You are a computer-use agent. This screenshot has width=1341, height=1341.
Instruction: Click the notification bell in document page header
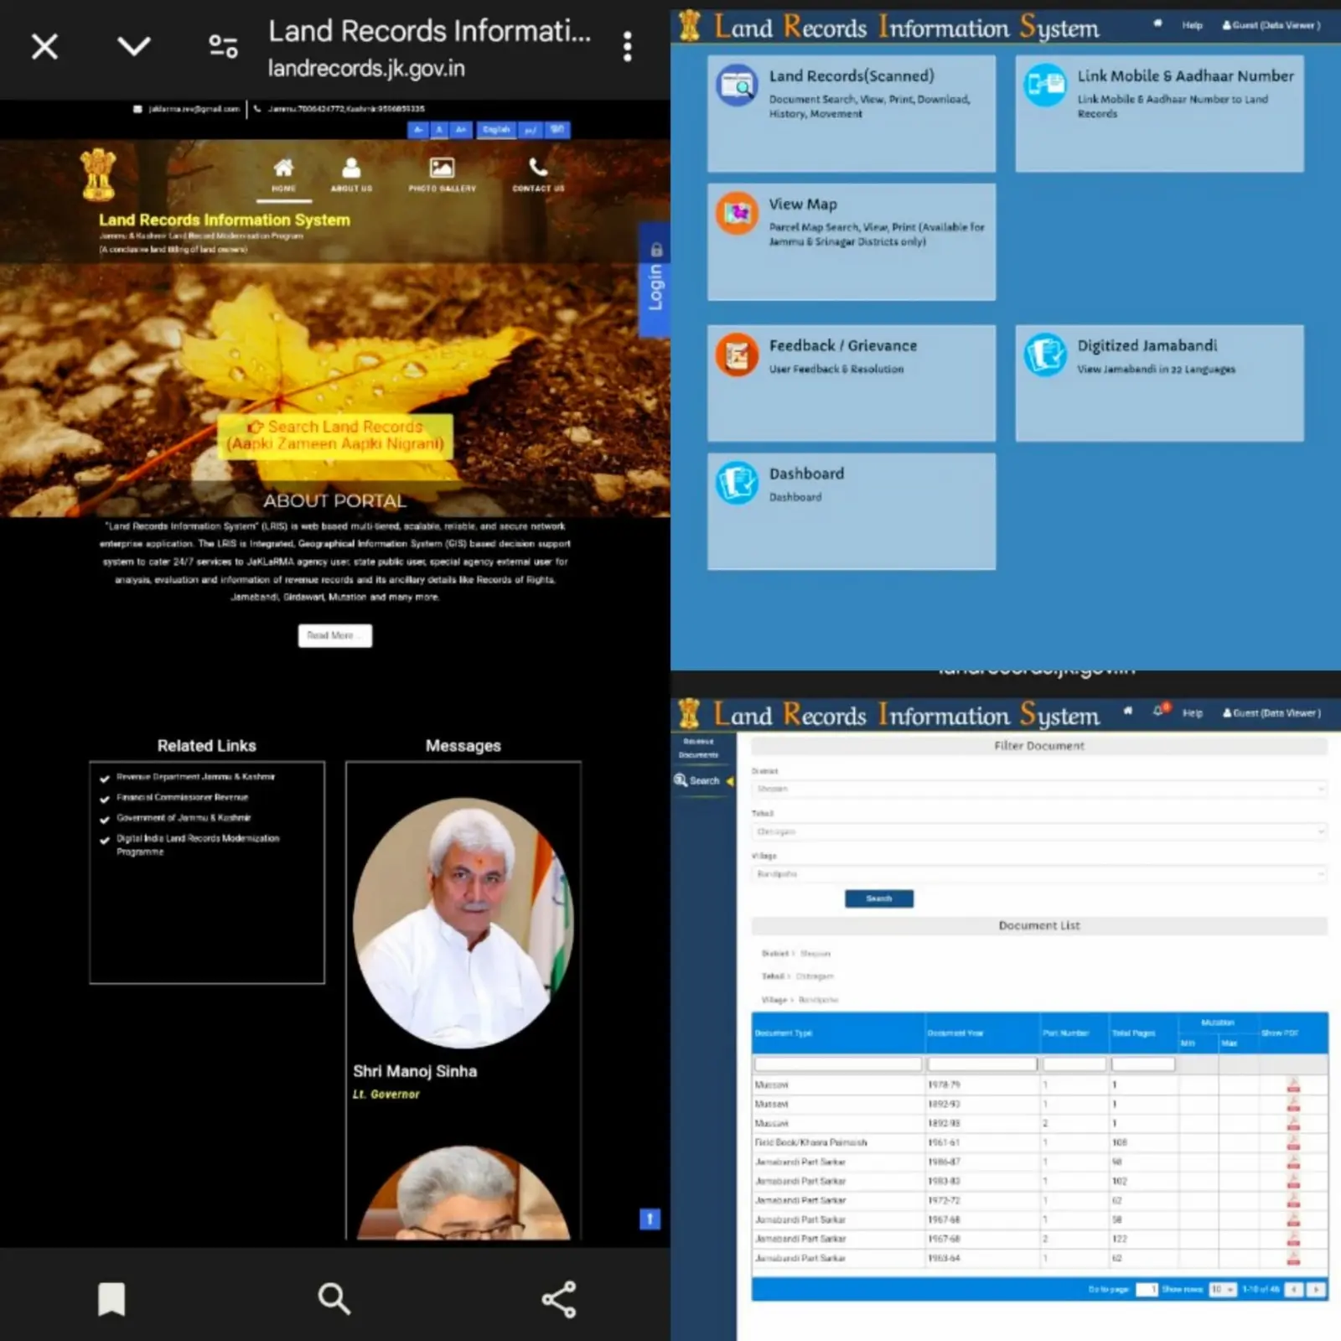pyautogui.click(x=1160, y=711)
